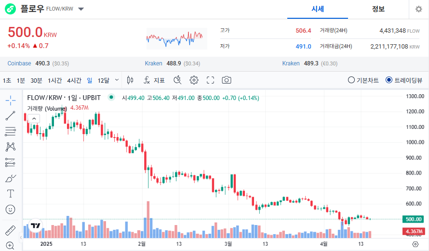Image resolution: width=429 pixels, height=251 pixels.
Task: Collapse the left drawing toolbar arrow
Action: click(x=21, y=238)
